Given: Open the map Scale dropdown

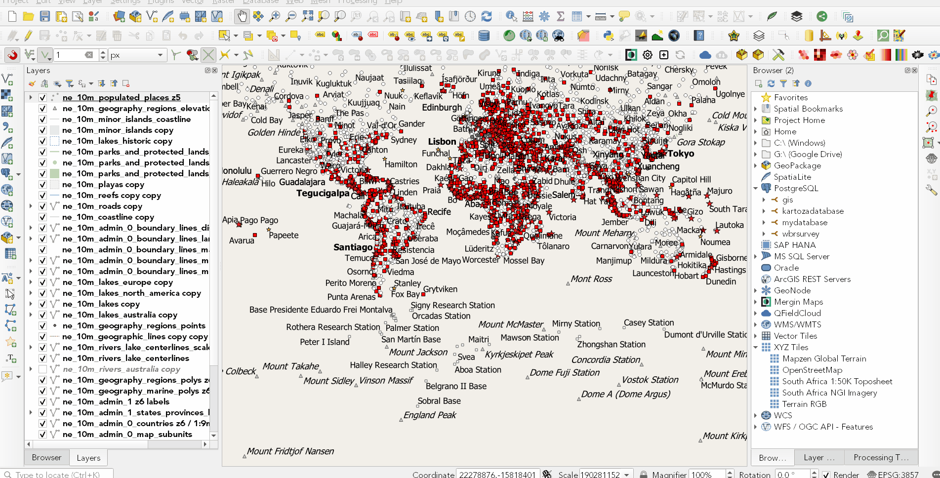Looking at the screenshot, I should click(x=626, y=474).
